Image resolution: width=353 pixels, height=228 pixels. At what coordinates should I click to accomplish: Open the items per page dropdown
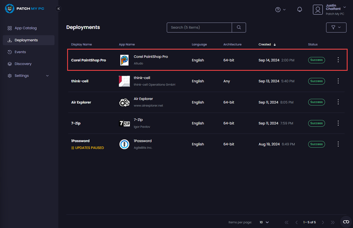tap(264, 222)
